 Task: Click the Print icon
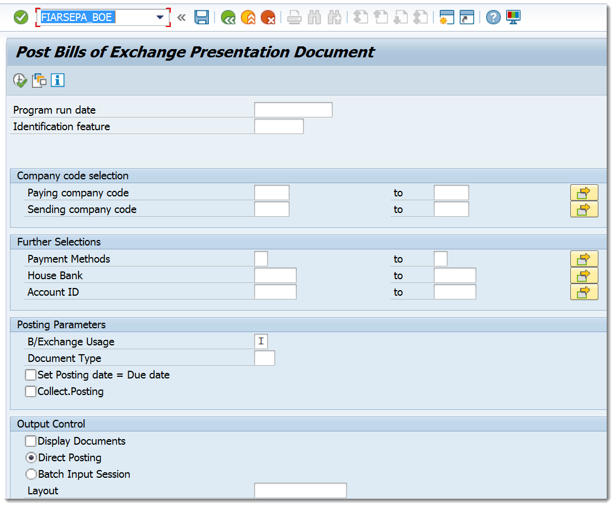tap(294, 17)
